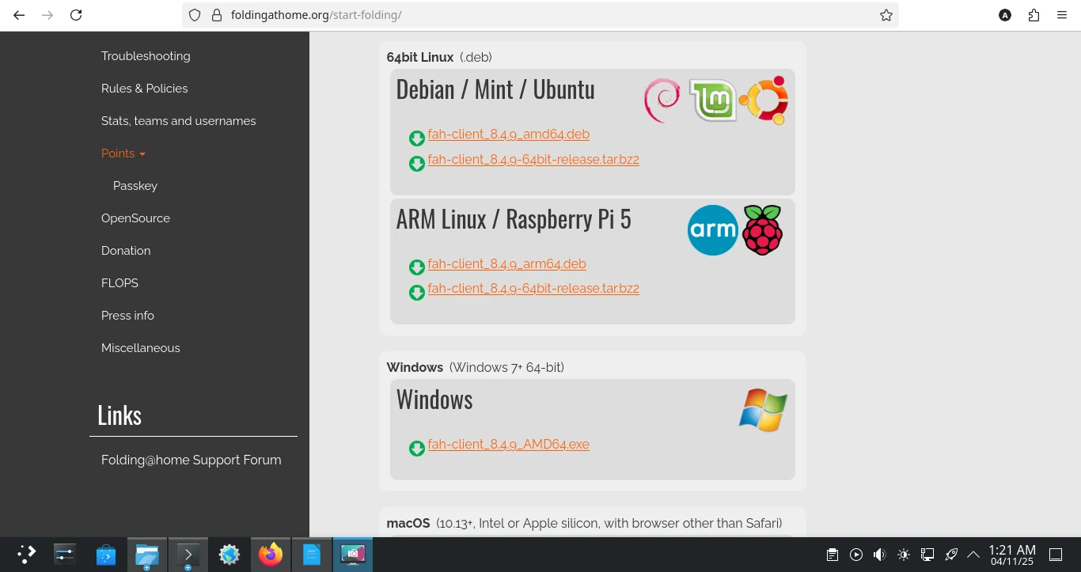Launch the screenshot tool from the taskbar

click(x=353, y=554)
